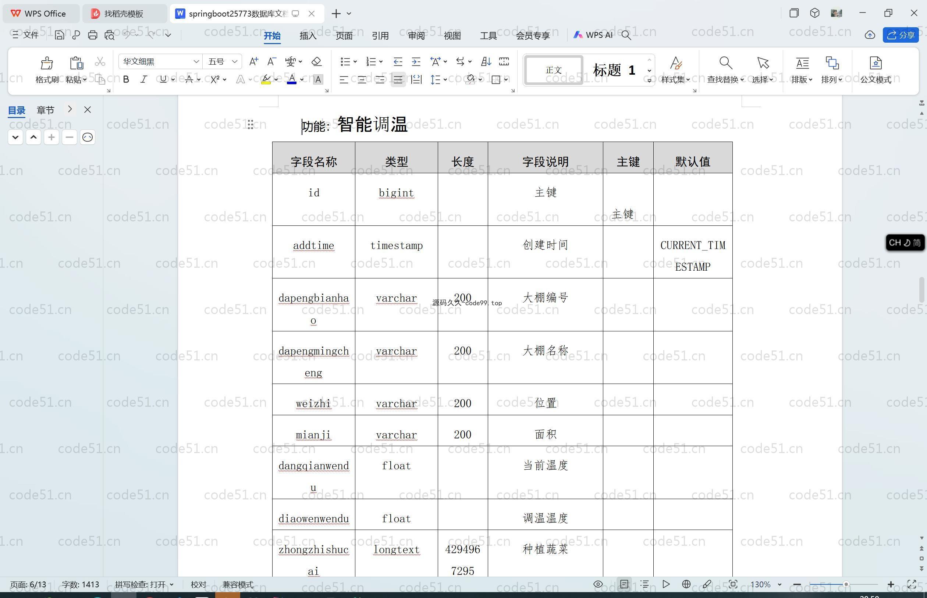The height and width of the screenshot is (598, 927).
Task: Toggle eye protection mode icon in status bar
Action: tap(598, 584)
